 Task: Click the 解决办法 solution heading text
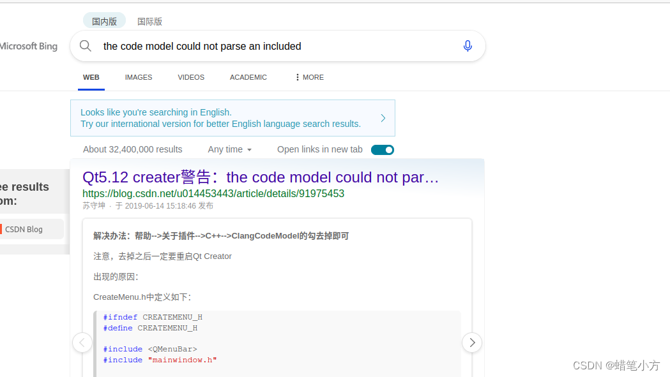pos(221,236)
